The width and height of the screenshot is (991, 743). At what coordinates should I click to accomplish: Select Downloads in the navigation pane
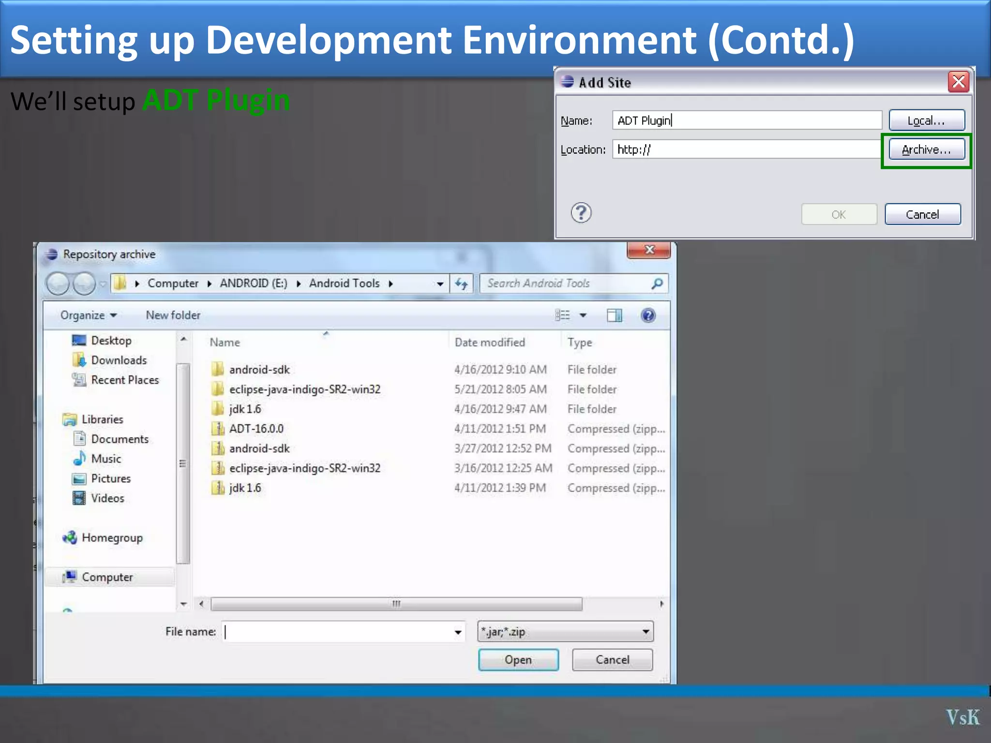click(x=119, y=360)
